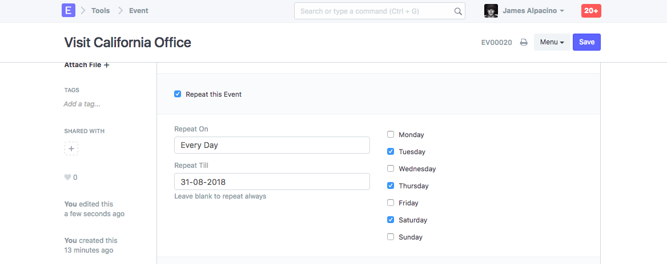Click the Repeat Till date field

(272, 182)
